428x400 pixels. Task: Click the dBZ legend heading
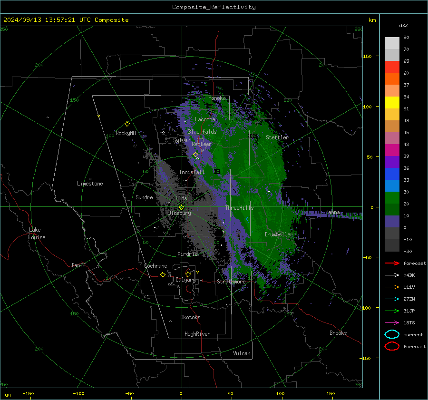tap(403, 25)
